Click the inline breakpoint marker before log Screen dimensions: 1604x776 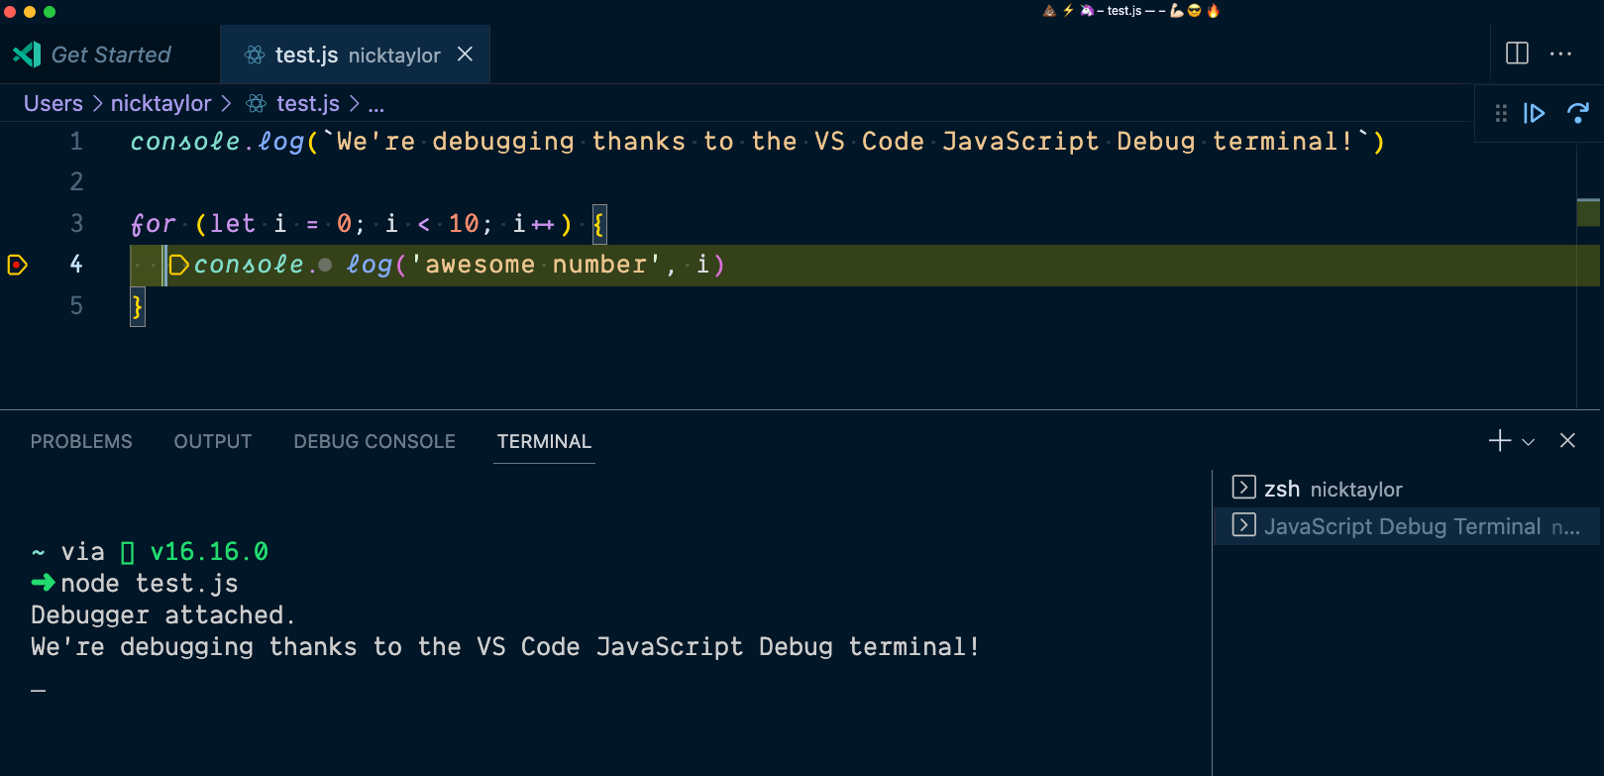(325, 265)
